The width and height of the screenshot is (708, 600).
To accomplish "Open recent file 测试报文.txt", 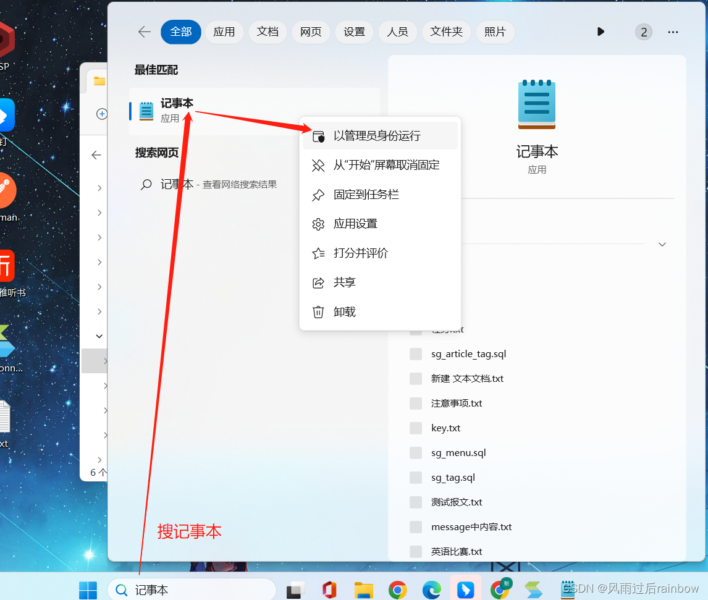I will pos(457,502).
